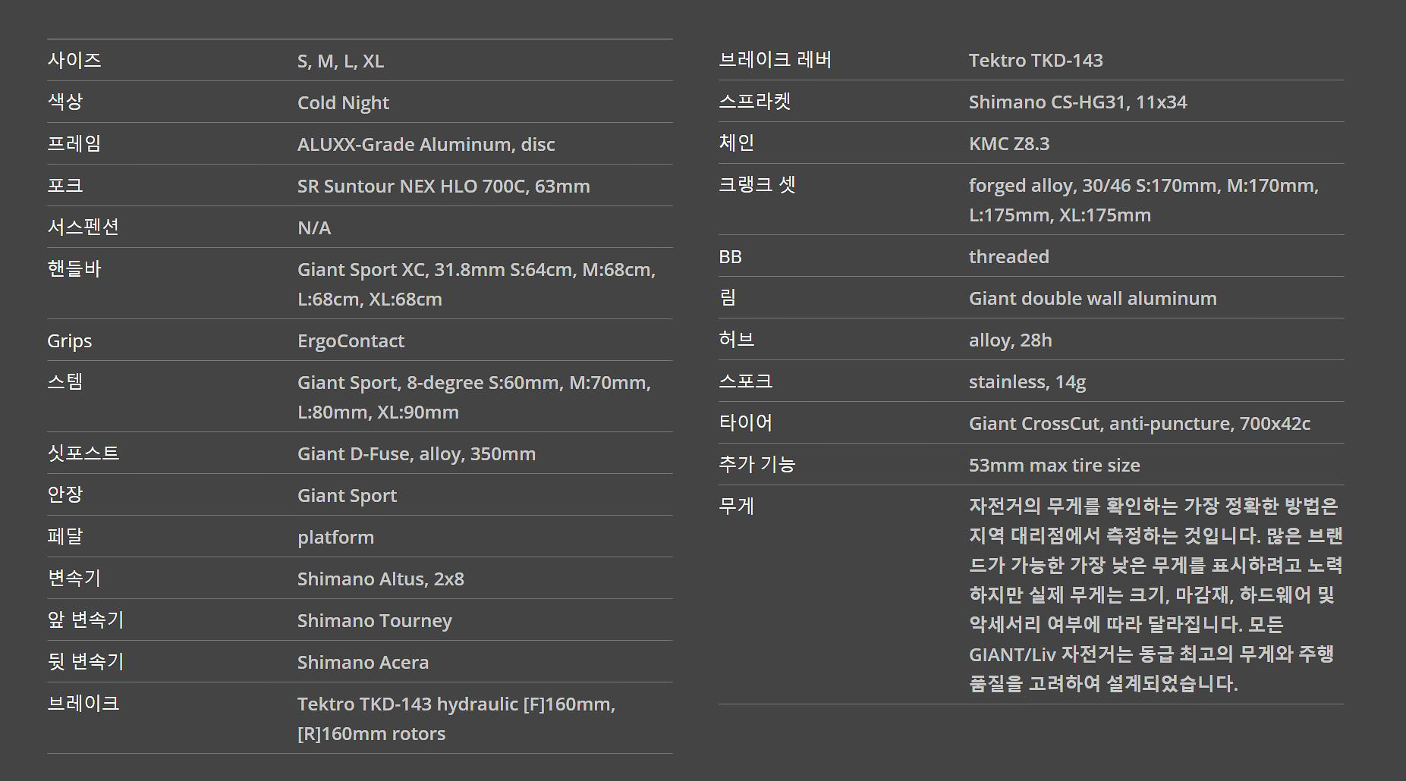Click '53mm max tire size' value
This screenshot has width=1406, height=781.
[1054, 466]
